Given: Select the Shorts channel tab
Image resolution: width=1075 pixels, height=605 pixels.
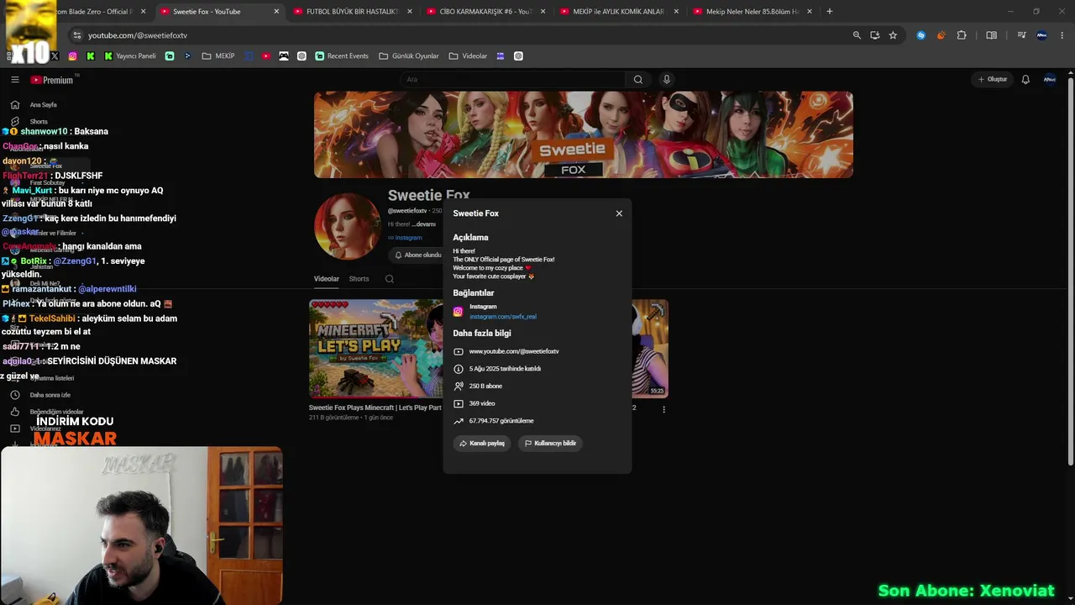Looking at the screenshot, I should [x=359, y=279].
